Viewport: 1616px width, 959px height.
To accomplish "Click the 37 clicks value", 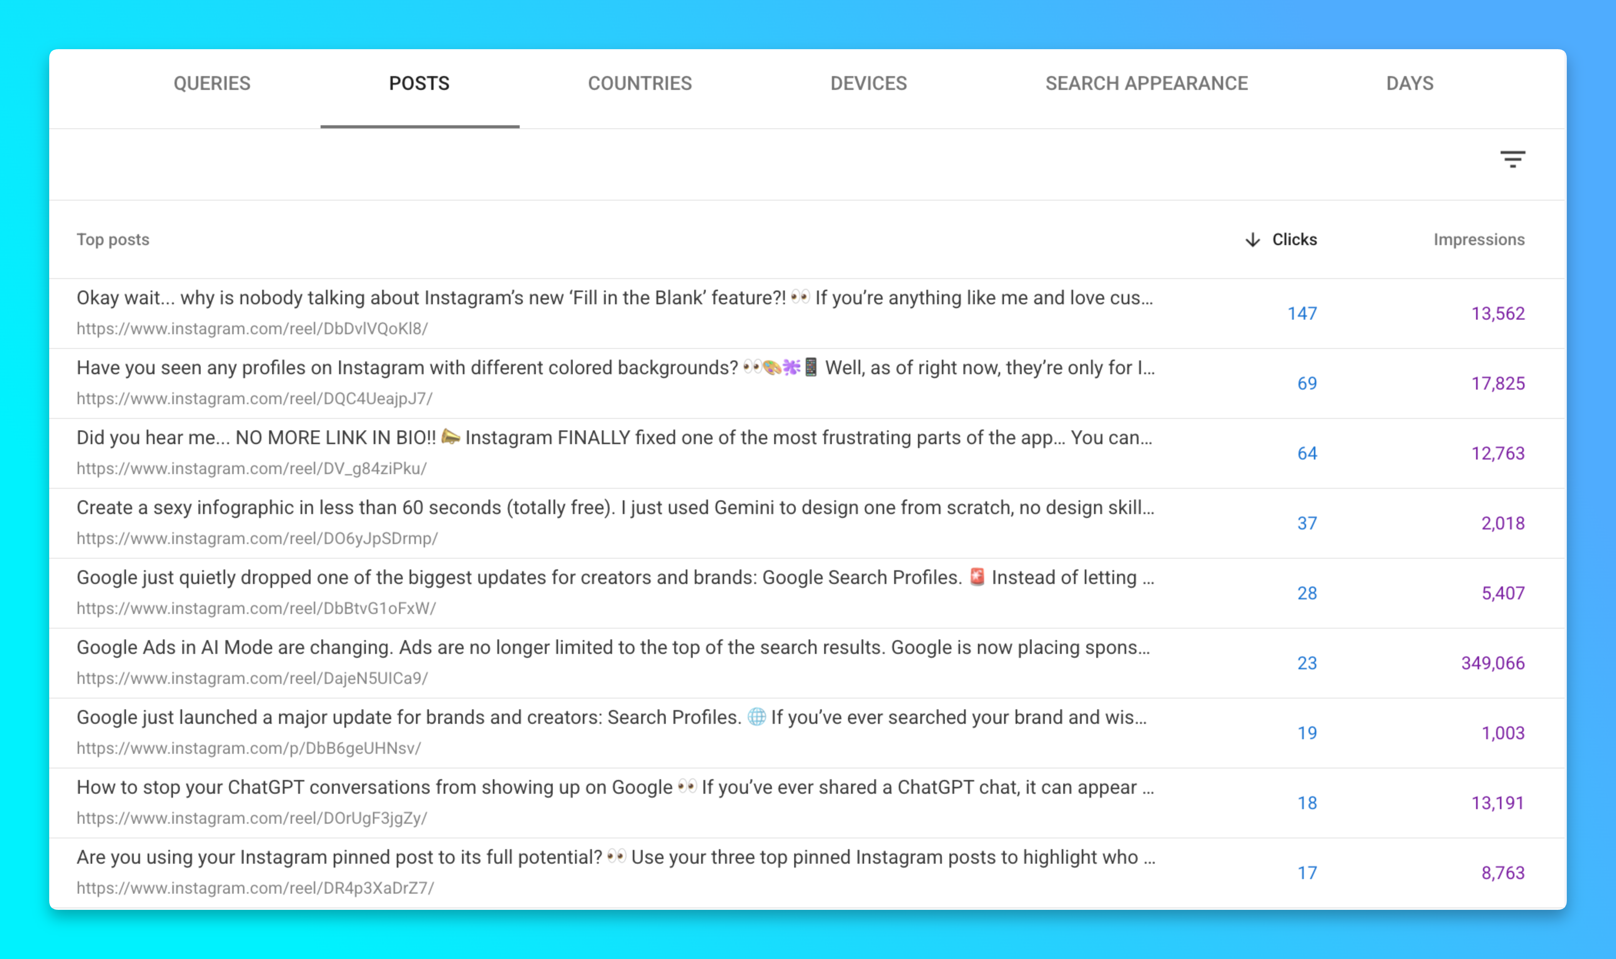I will (x=1307, y=523).
